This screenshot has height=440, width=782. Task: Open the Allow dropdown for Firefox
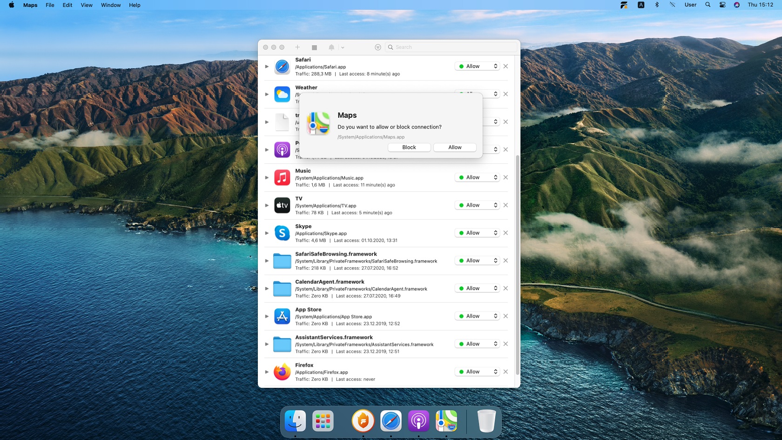477,372
